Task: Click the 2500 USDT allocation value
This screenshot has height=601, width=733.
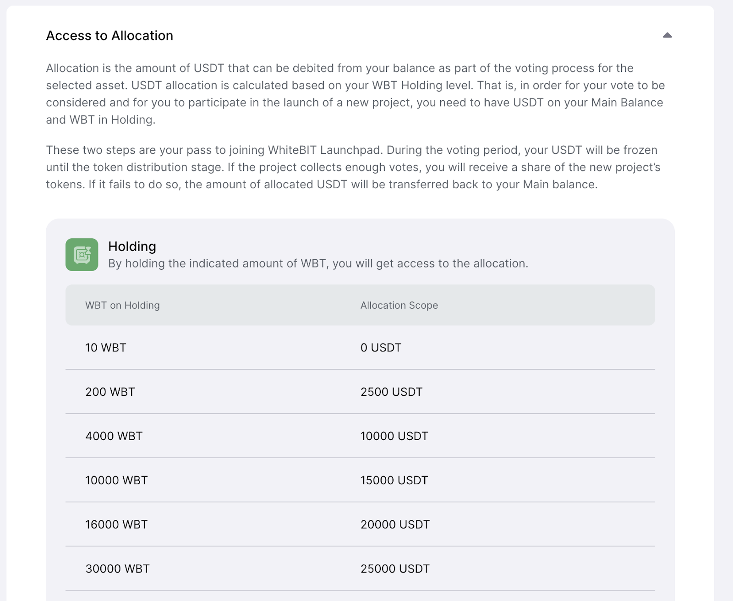Action: pyautogui.click(x=391, y=392)
